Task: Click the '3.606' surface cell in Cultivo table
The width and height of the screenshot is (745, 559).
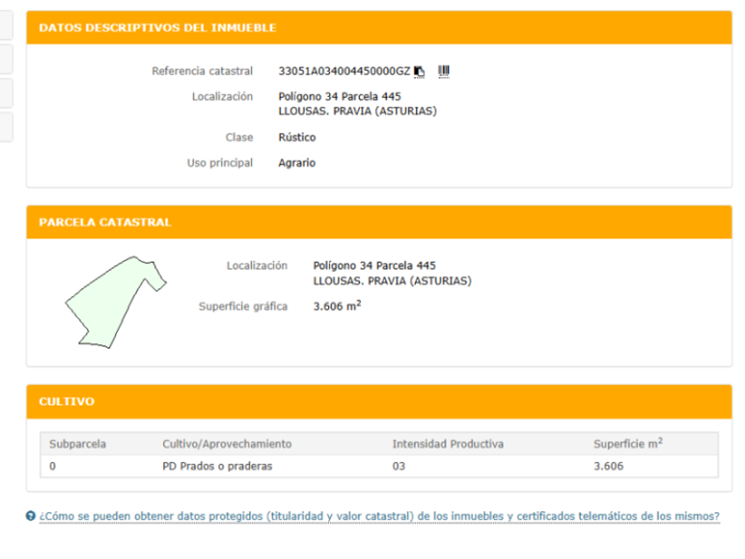Action: pos(608,467)
